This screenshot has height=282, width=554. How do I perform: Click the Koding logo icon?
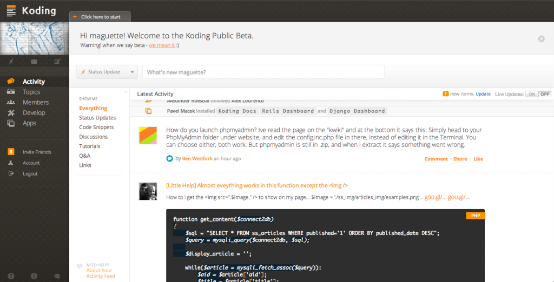(11, 11)
